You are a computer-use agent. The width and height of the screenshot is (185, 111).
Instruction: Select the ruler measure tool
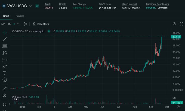(x=5, y=89)
